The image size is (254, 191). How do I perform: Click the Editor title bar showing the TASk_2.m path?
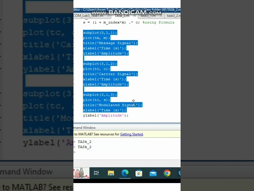[127, 10]
